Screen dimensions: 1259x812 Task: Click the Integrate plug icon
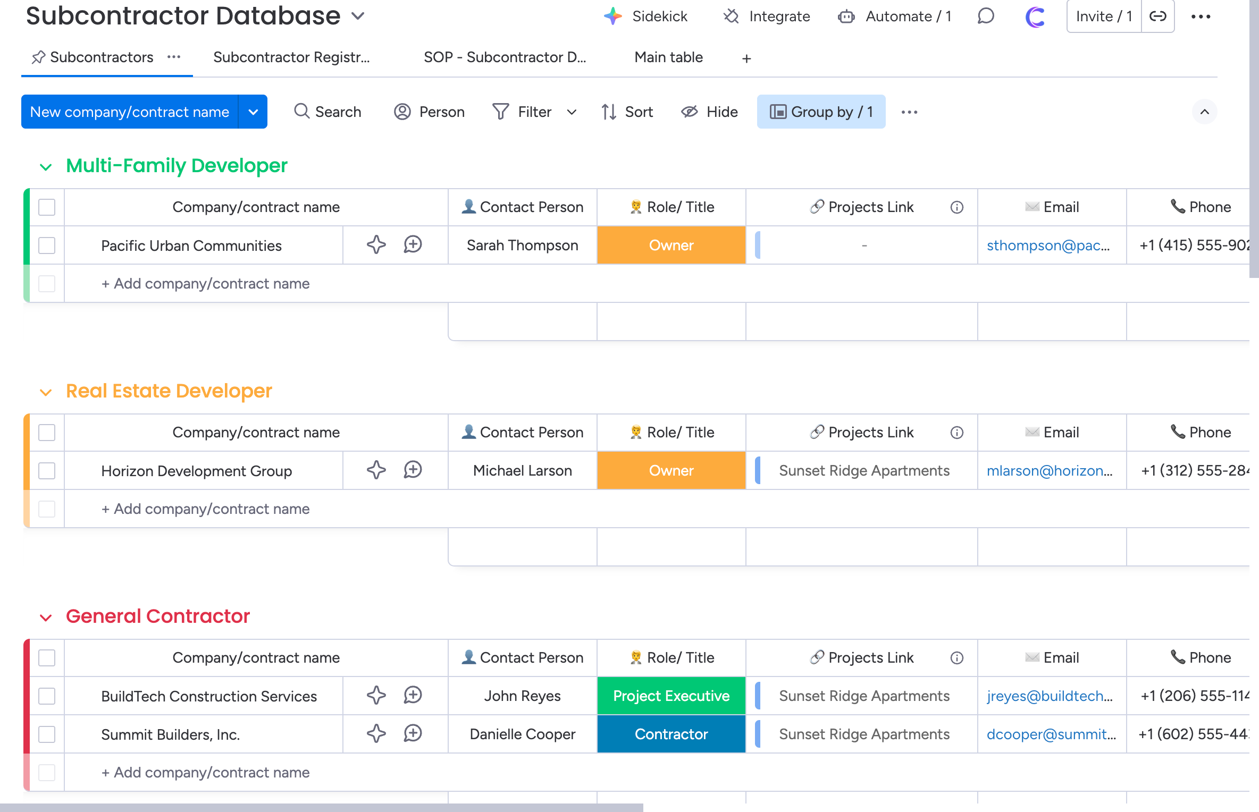[x=732, y=16]
